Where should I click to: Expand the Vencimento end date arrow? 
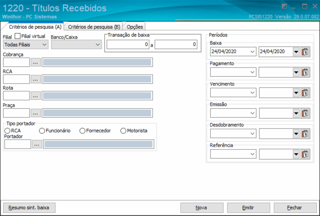point(296,93)
